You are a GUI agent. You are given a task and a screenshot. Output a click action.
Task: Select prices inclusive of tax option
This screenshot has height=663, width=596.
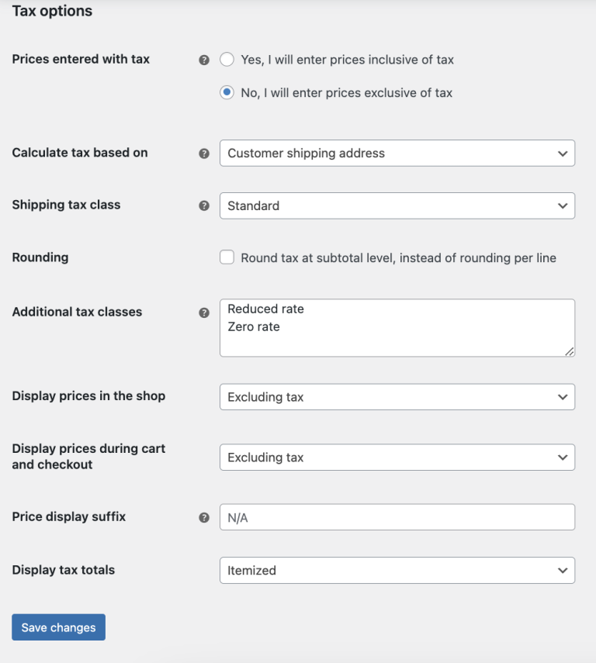227,60
